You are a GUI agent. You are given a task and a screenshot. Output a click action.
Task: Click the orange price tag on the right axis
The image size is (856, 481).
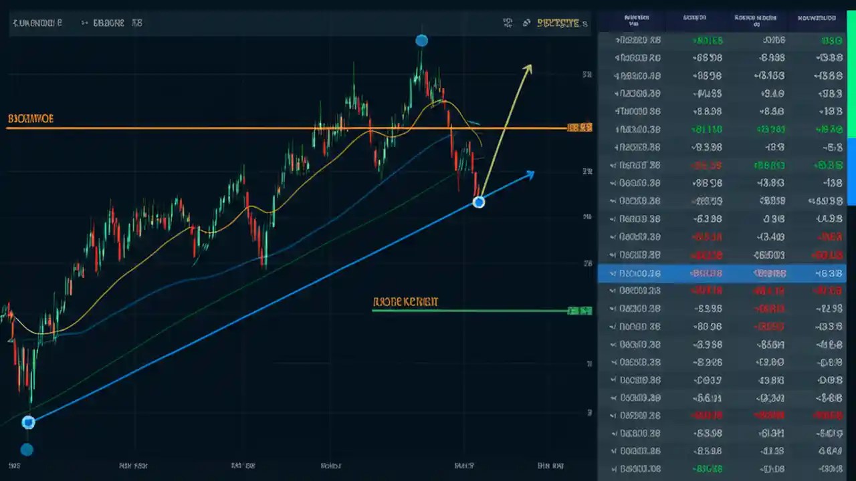[x=578, y=128]
